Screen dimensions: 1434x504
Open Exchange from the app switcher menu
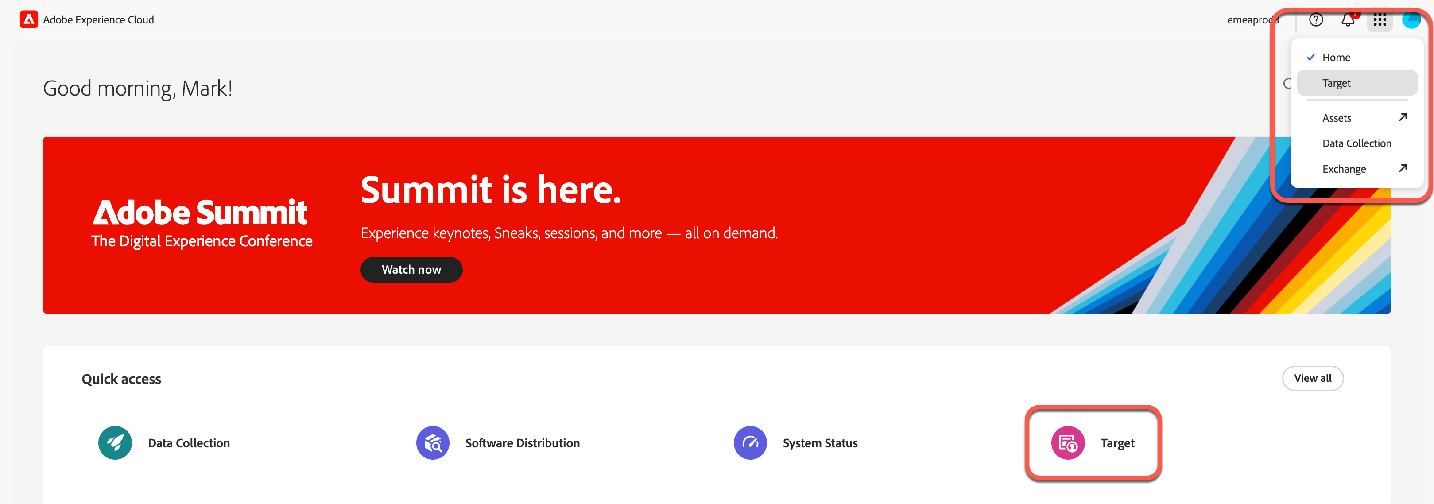coord(1344,169)
